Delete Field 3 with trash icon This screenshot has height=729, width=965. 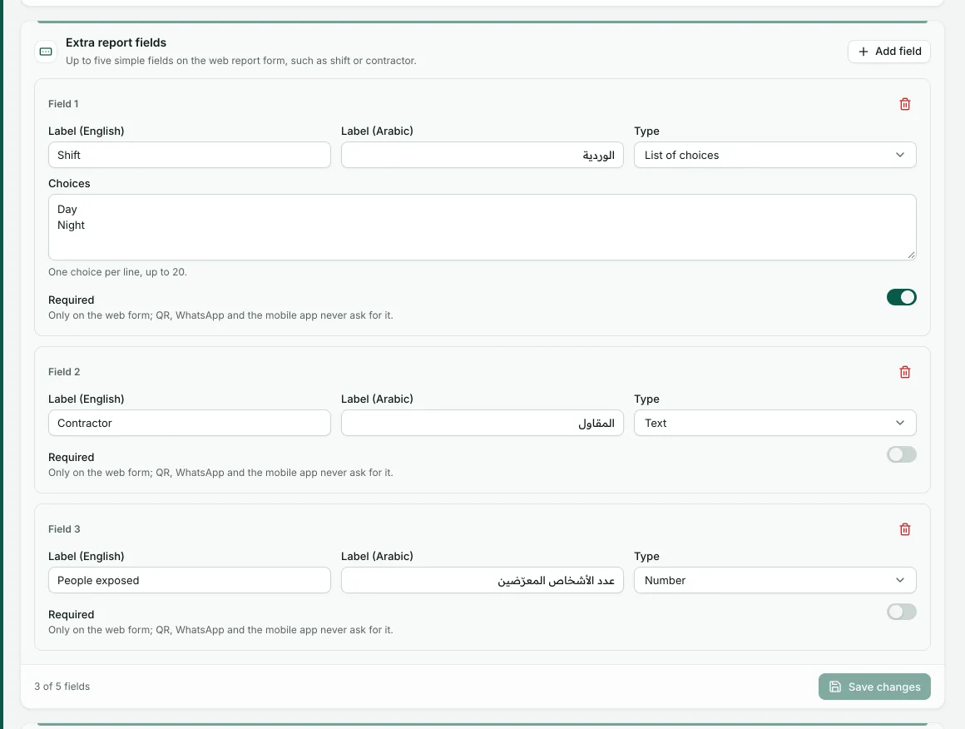(905, 529)
